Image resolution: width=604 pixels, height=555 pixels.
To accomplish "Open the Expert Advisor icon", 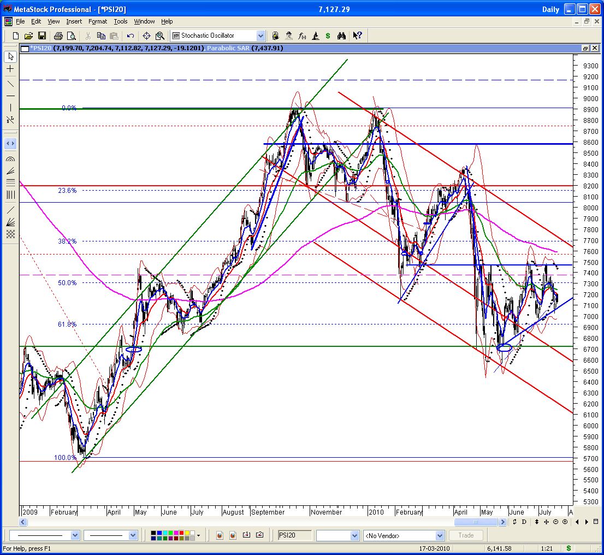I will (x=288, y=36).
